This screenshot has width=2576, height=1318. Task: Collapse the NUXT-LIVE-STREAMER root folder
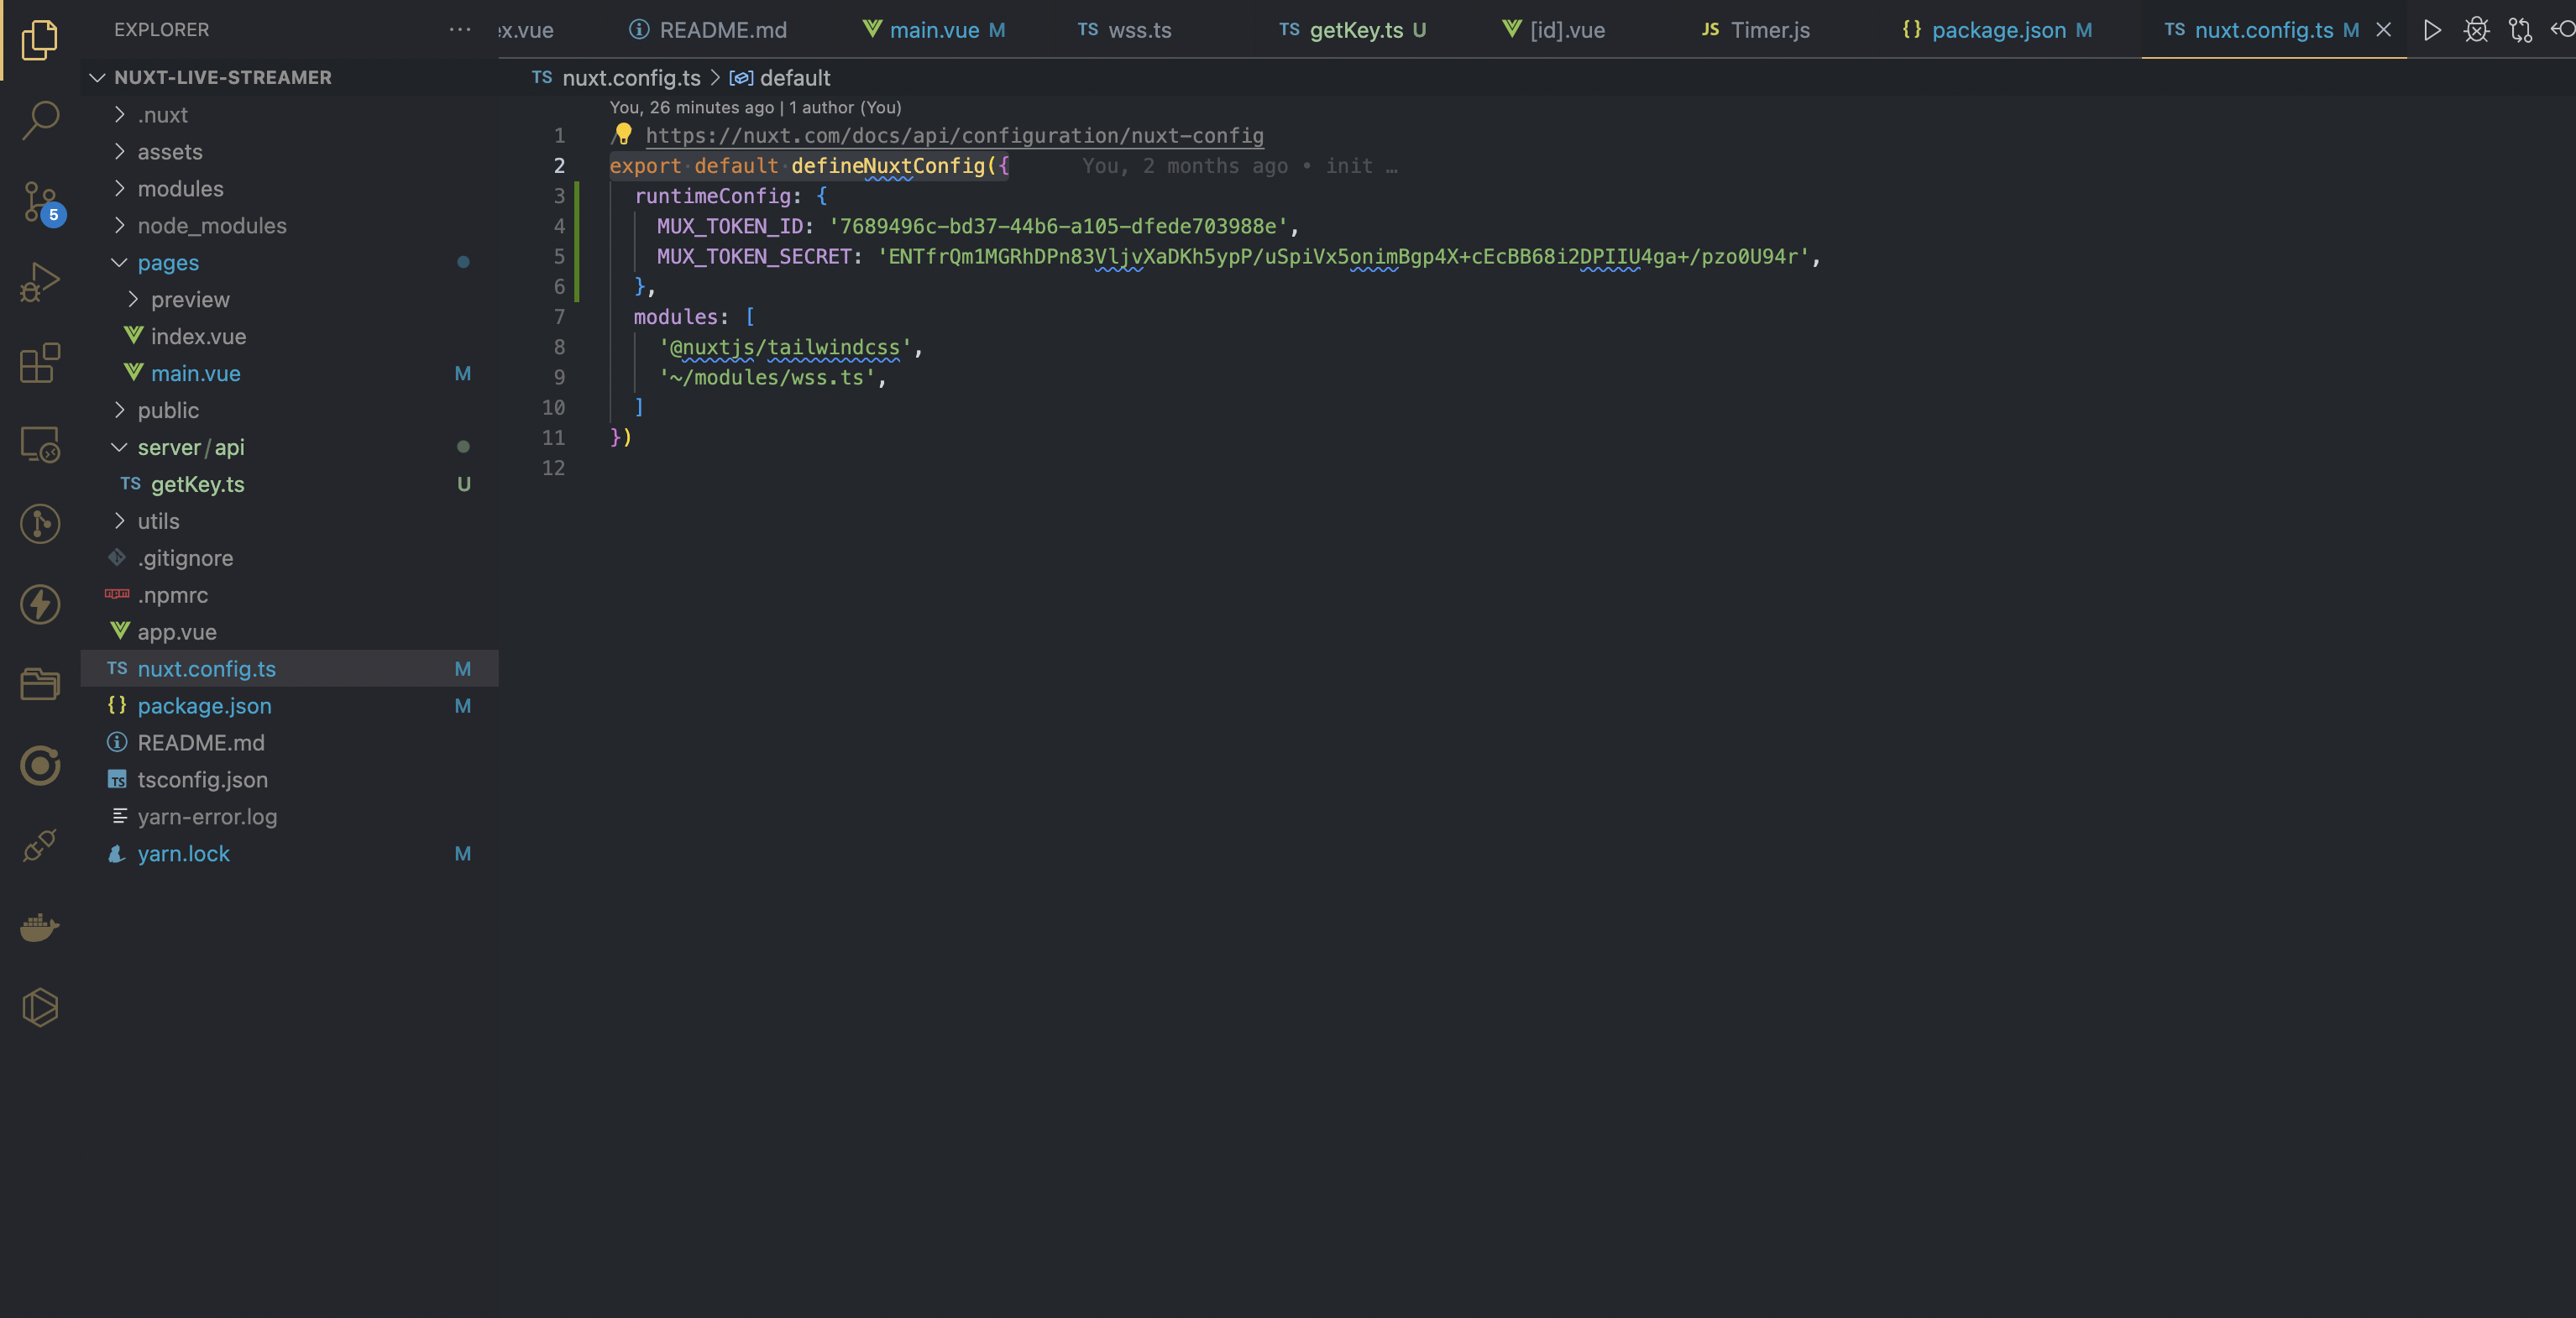pos(288,77)
